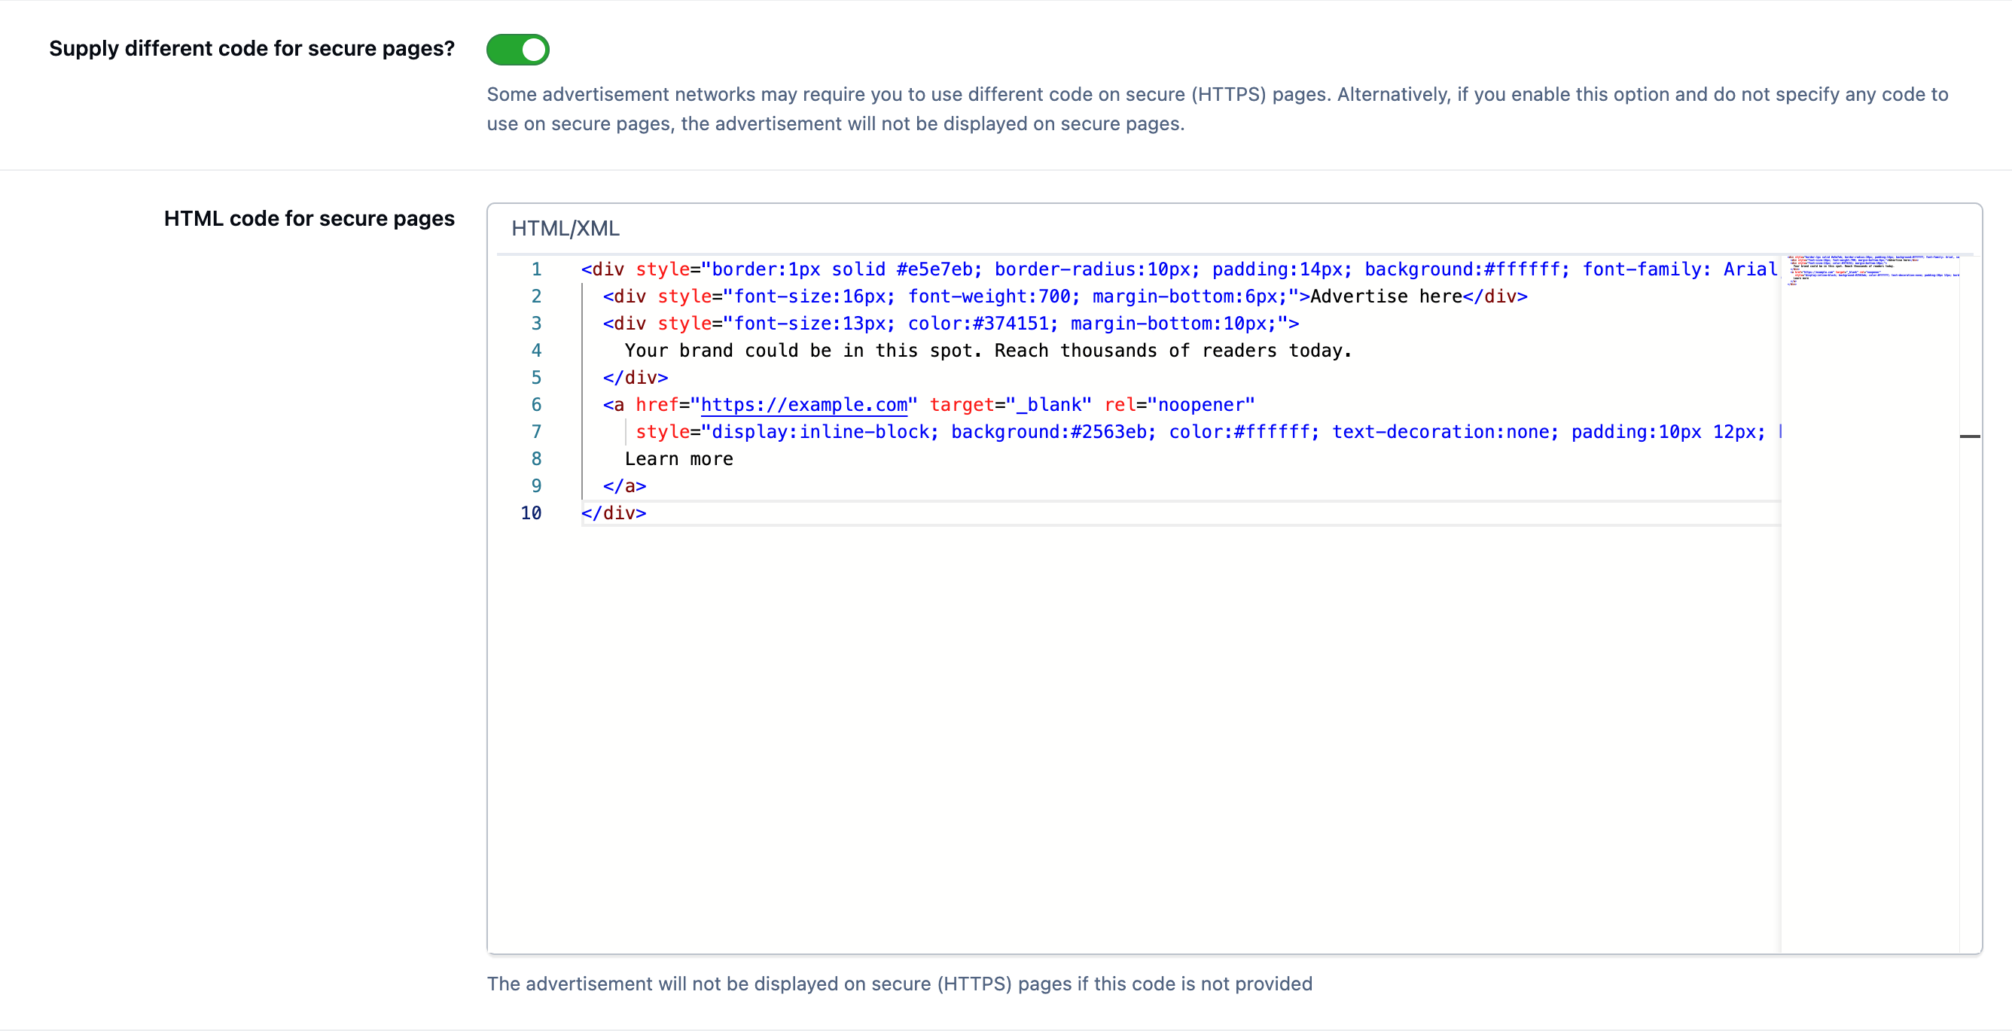
Task: Click the closing anchor tag on line 9
Action: pyautogui.click(x=624, y=486)
